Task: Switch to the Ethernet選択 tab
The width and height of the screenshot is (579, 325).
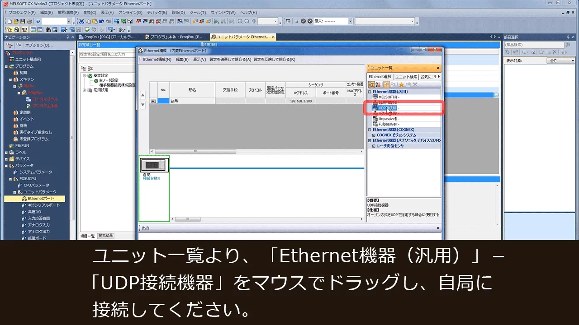Action: 380,77
